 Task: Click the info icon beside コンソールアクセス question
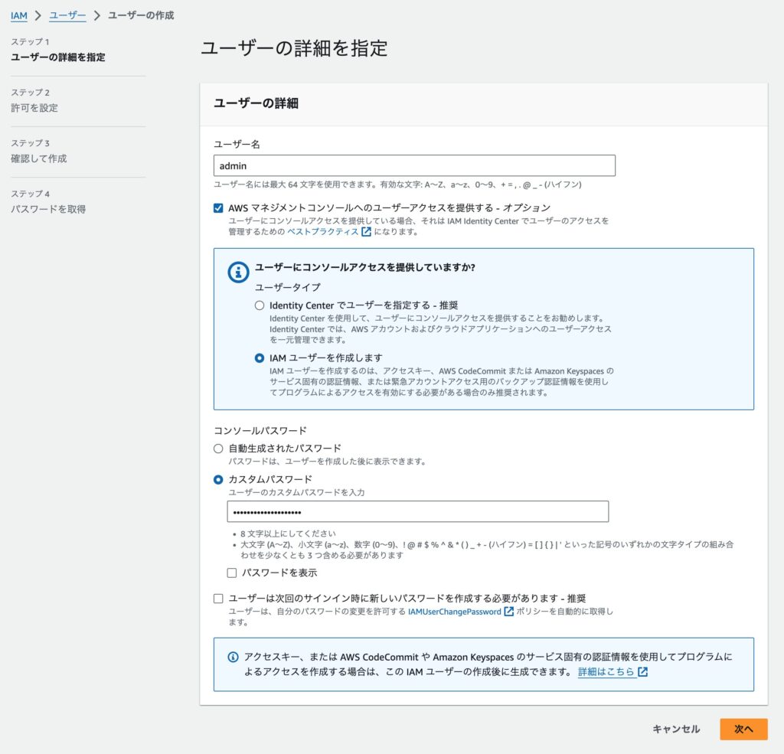pyautogui.click(x=238, y=272)
